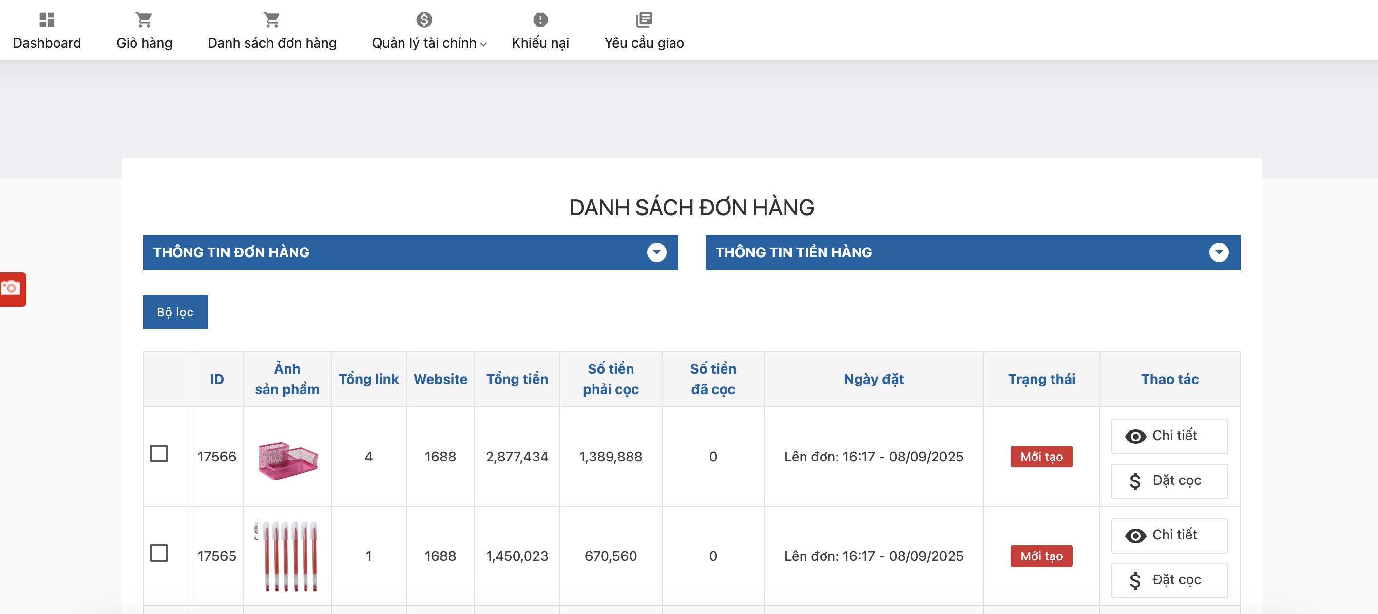The image size is (1378, 614).
Task: Tick checkbox for order 17565
Action: click(x=159, y=553)
